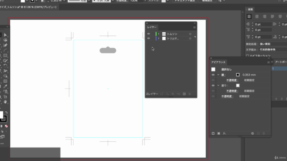287x161 pixels.
Task: Select the Eyedropper tool
Action: 5,86
